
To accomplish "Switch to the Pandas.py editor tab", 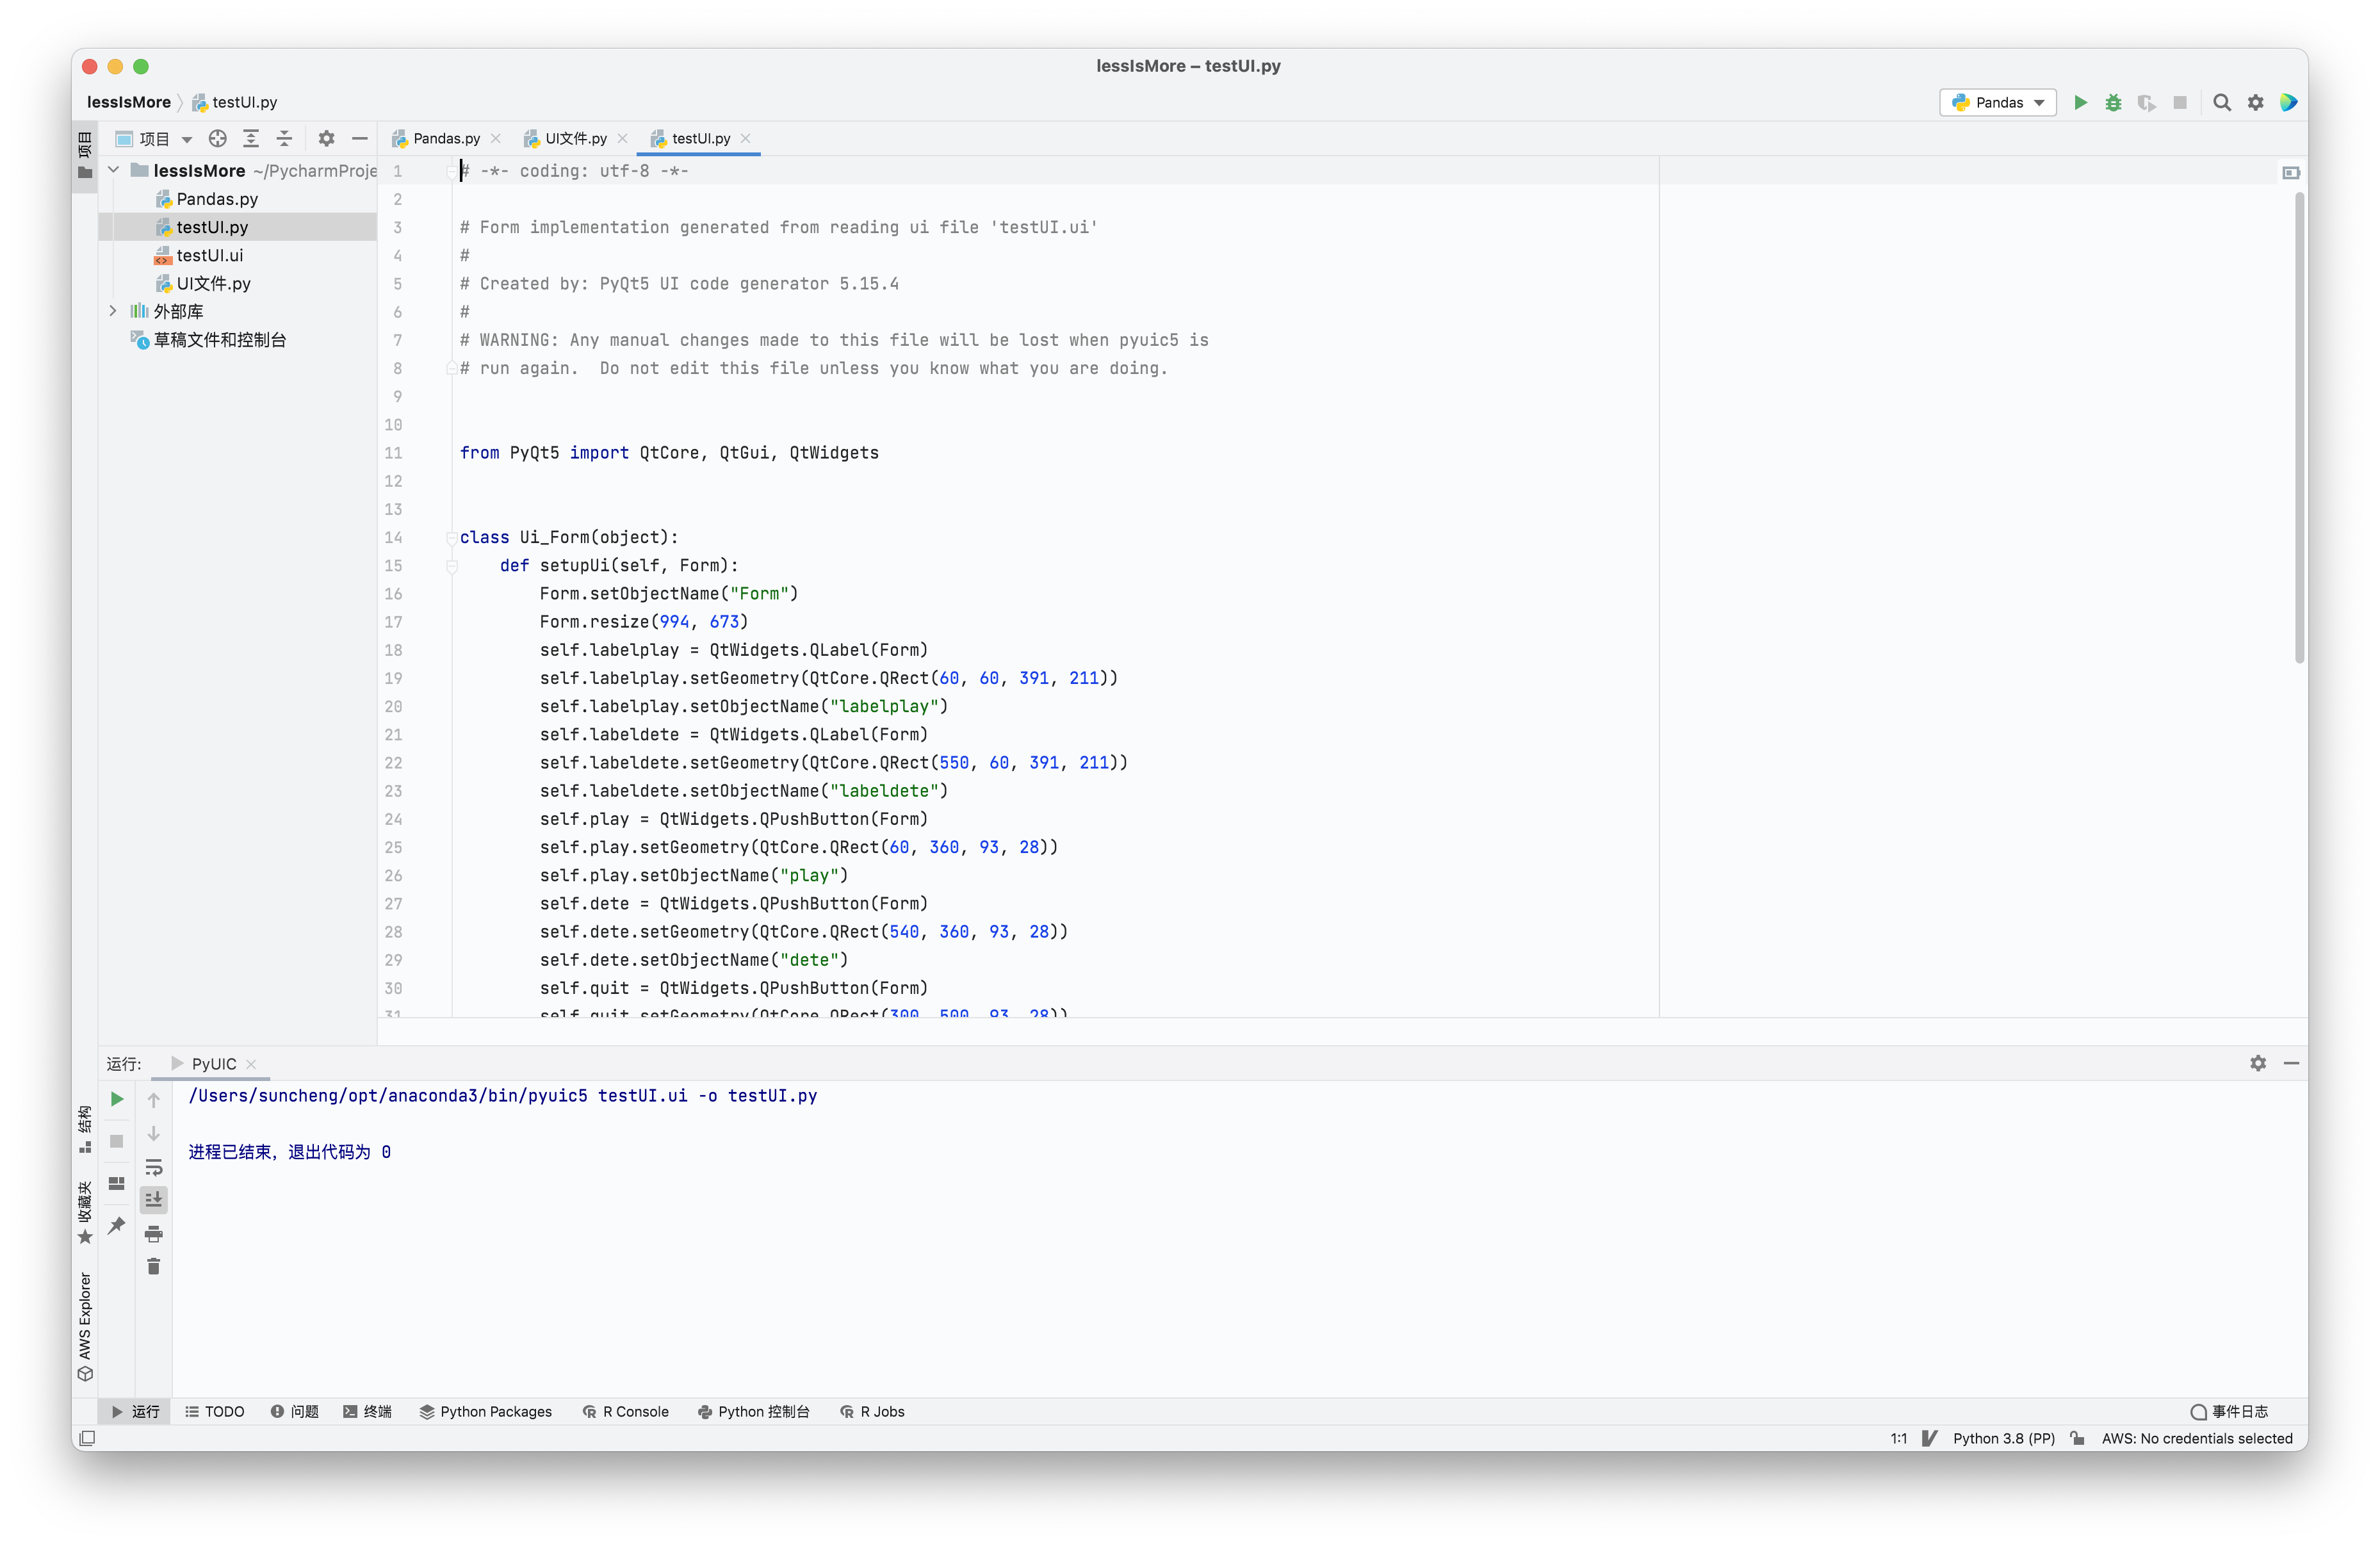I will click(436, 138).
